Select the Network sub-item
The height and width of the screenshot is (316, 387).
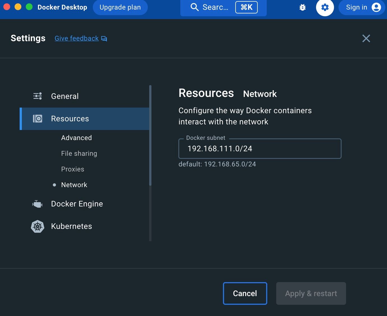[x=74, y=185]
